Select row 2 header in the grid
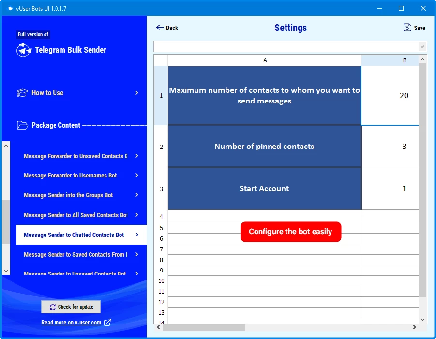Viewport: 436px width, 339px height. (x=161, y=147)
